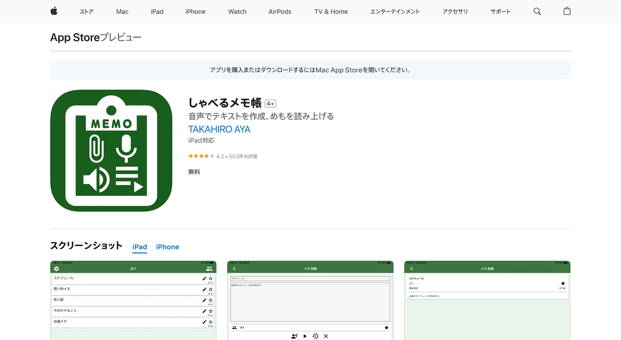Screen dimensions: 621x340
Task: Click the filled star in third screenshot
Action: coord(563,283)
